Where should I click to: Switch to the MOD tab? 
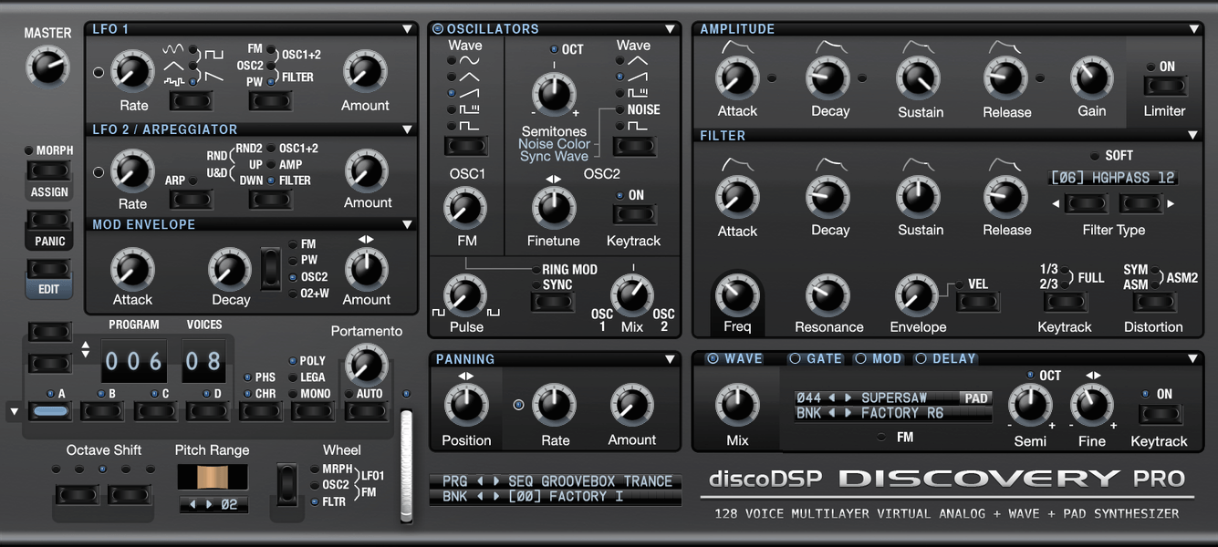pyautogui.click(x=879, y=359)
